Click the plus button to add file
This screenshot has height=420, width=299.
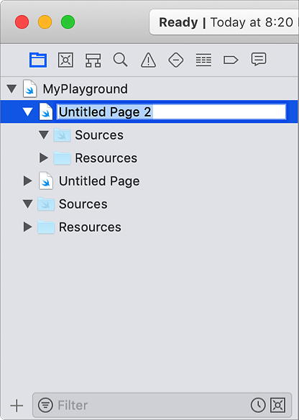click(x=17, y=406)
